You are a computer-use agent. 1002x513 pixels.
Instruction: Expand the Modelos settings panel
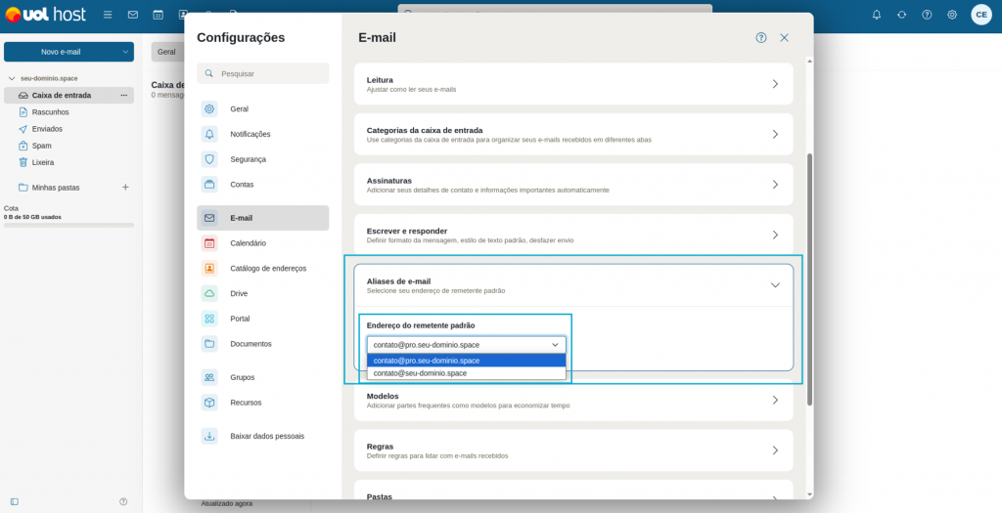pos(573,400)
